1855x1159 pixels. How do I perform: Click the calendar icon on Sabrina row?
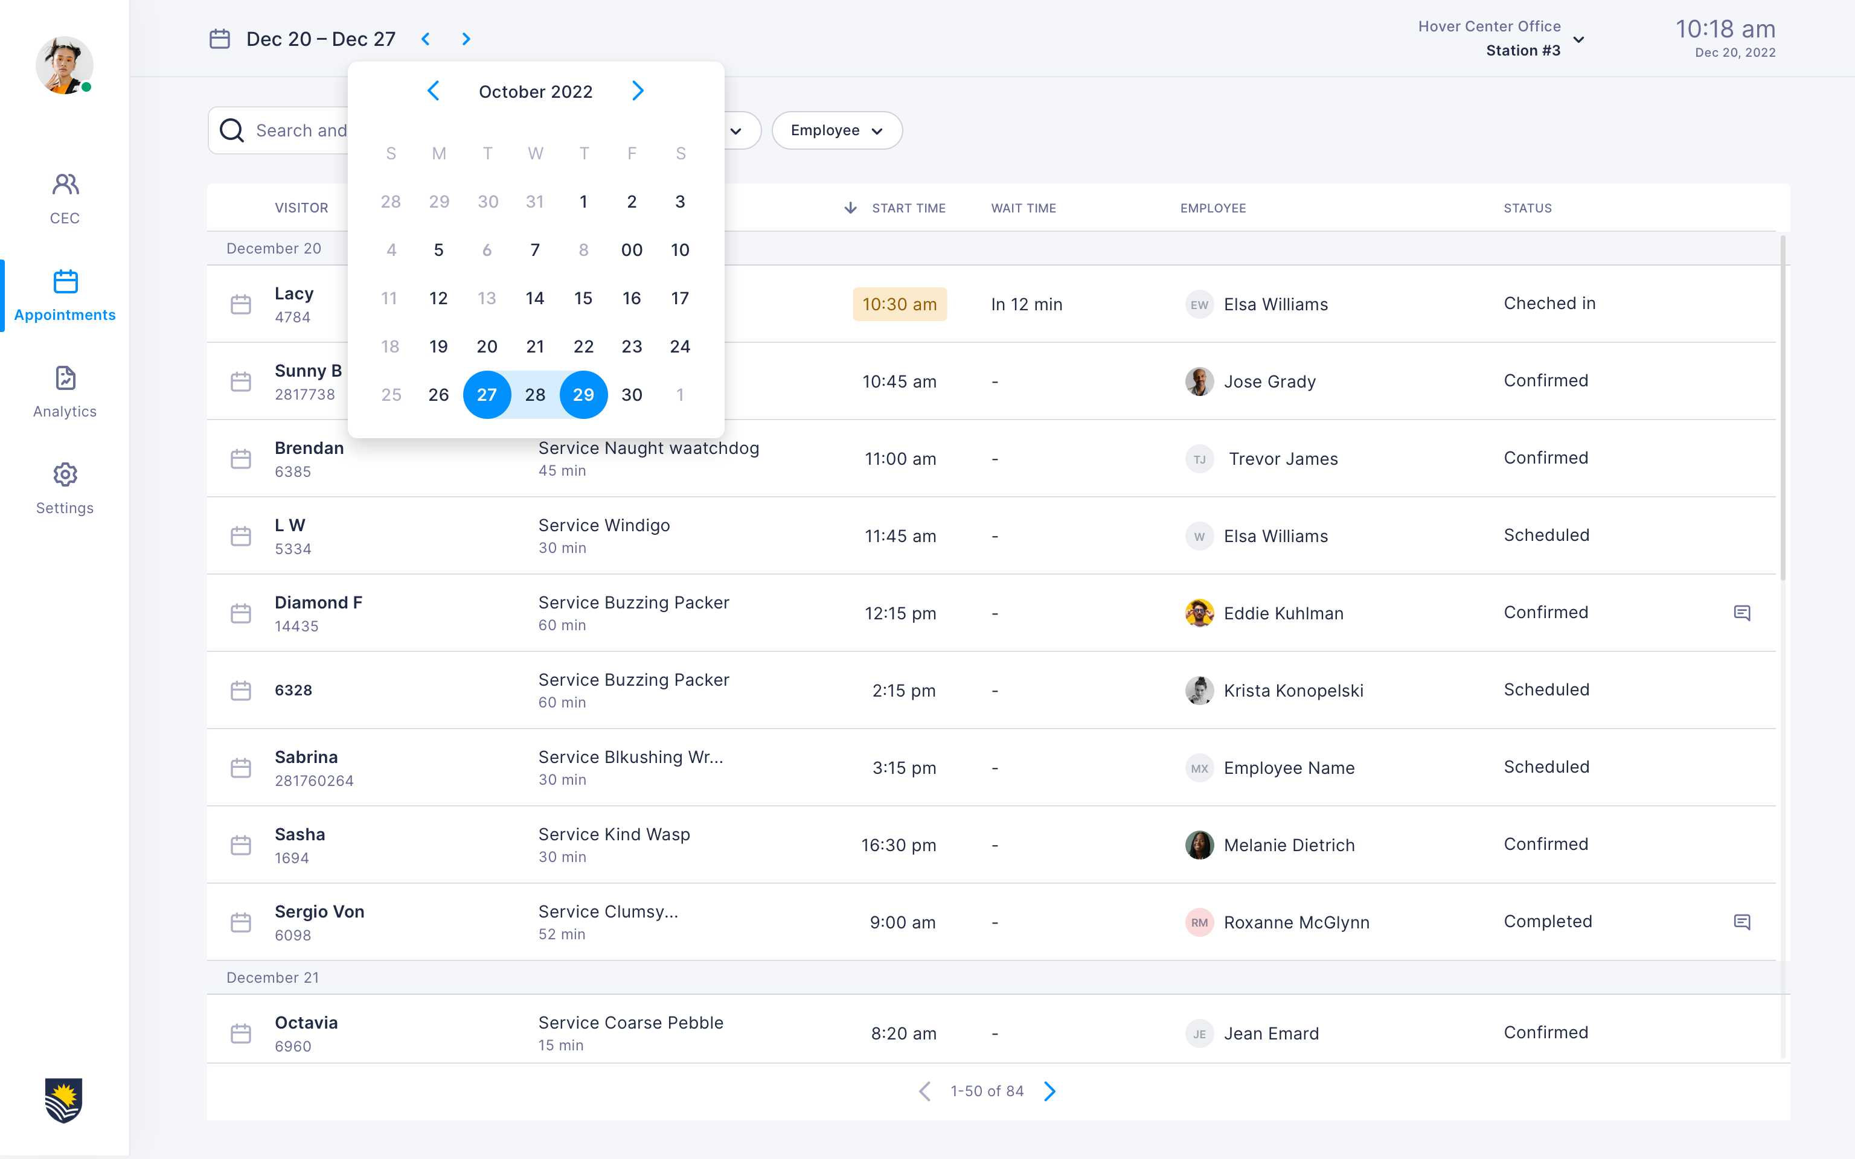click(x=241, y=767)
